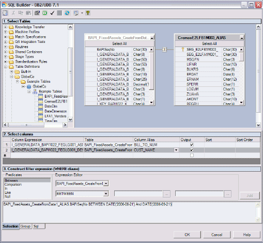Open SQL properties toolbar icon
The height and width of the screenshot is (243, 263).
pos(37,13)
